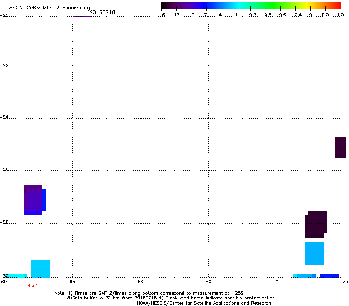This screenshot has width=349, height=306.
Task: Click the -0.4 label on the color bar
Action: click(x=297, y=15)
